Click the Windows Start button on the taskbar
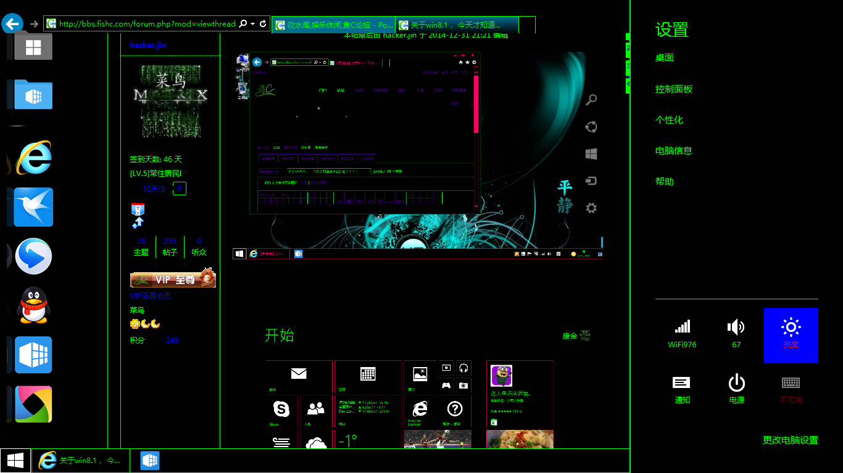This screenshot has width=843, height=473. (15, 461)
